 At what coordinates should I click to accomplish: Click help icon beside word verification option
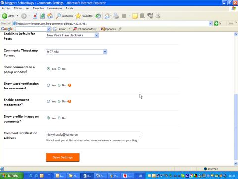[x=70, y=85]
